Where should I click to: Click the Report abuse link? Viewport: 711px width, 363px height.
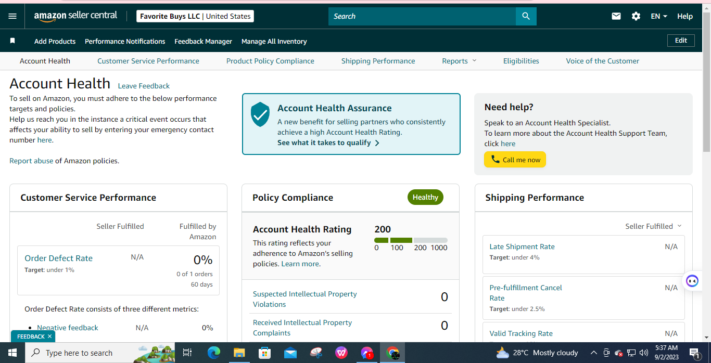pyautogui.click(x=31, y=161)
